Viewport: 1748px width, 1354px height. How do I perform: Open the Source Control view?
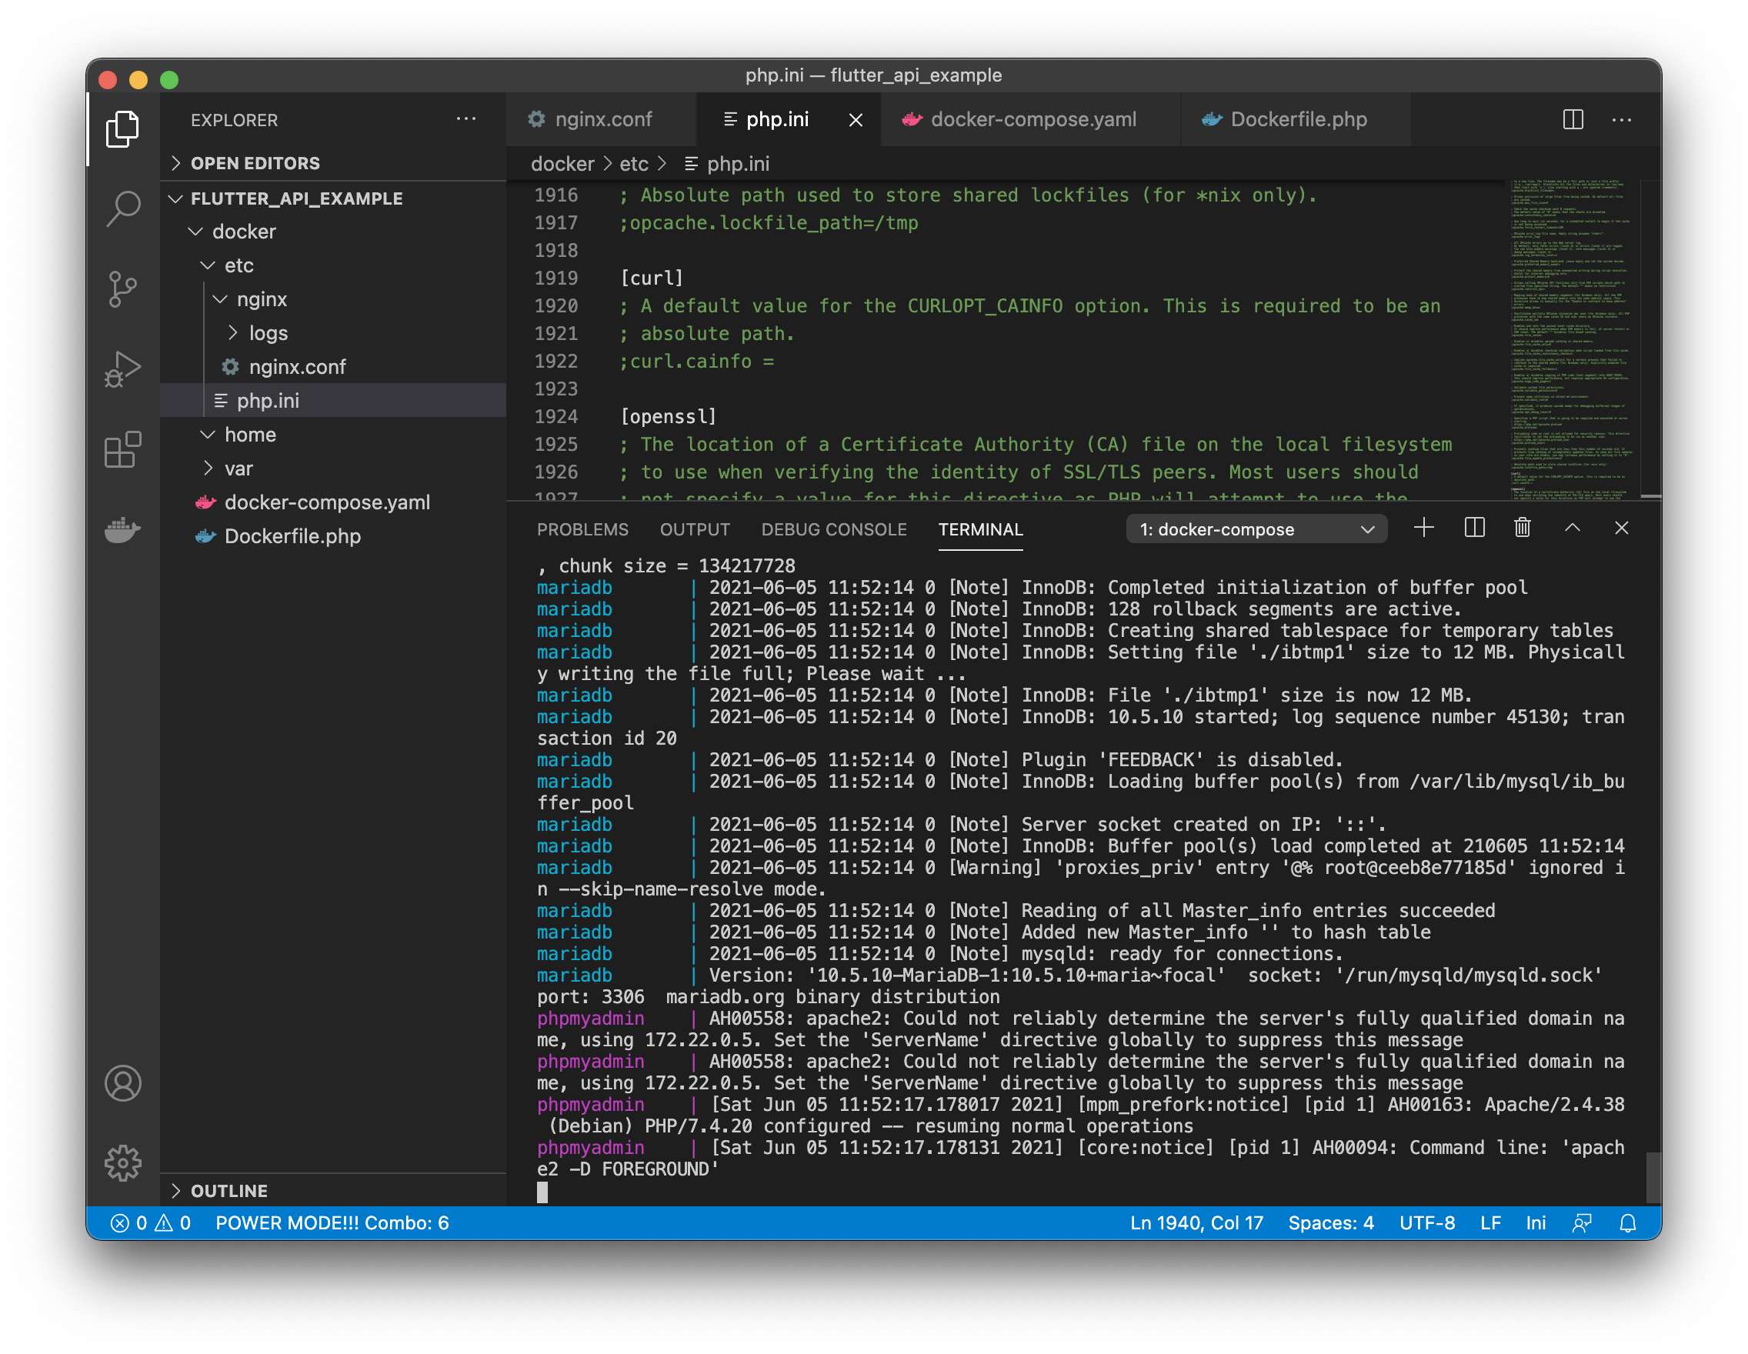[x=122, y=289]
